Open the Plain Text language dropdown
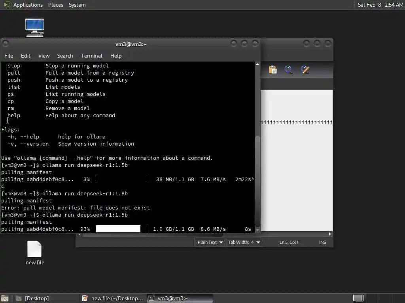The height and width of the screenshot is (303, 405). pos(210,242)
